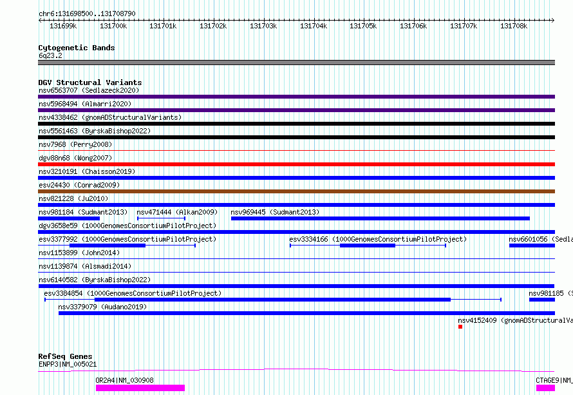Select the nsv3379079 (Audano2019) label
The image size is (573, 395).
coord(102,307)
